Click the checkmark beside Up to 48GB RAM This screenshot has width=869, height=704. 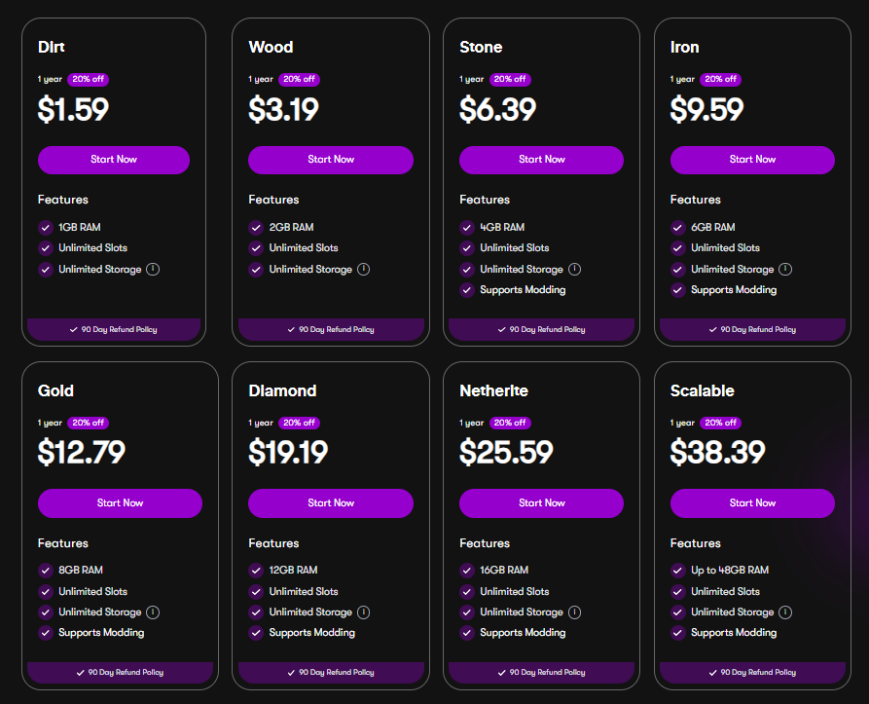pyautogui.click(x=678, y=571)
